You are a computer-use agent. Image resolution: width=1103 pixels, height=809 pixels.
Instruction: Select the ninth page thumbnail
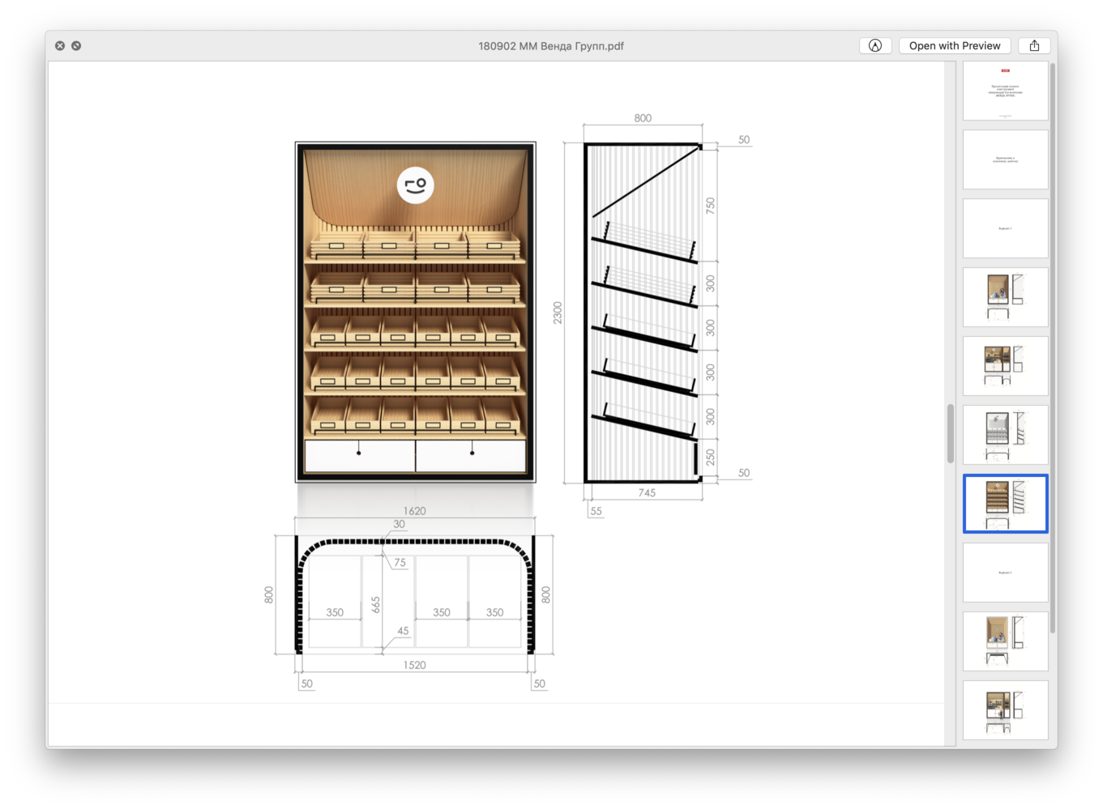pyautogui.click(x=1005, y=641)
